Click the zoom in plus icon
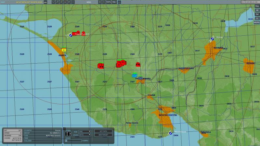Viewport: 260px width, 146px height. [x=100, y=2]
